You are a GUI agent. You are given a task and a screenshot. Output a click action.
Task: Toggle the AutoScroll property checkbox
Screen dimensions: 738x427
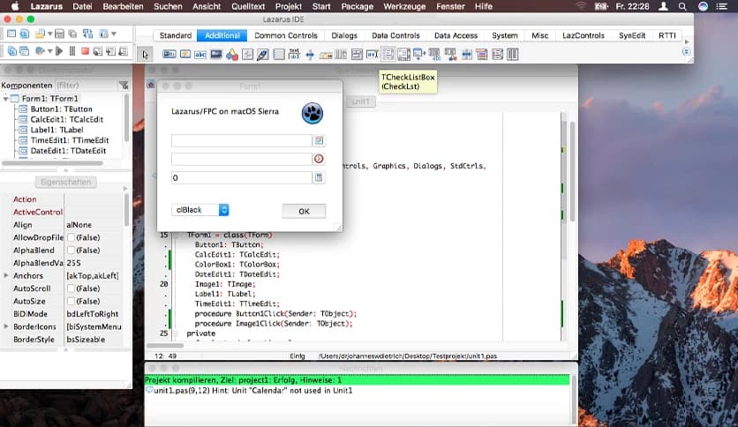72,288
